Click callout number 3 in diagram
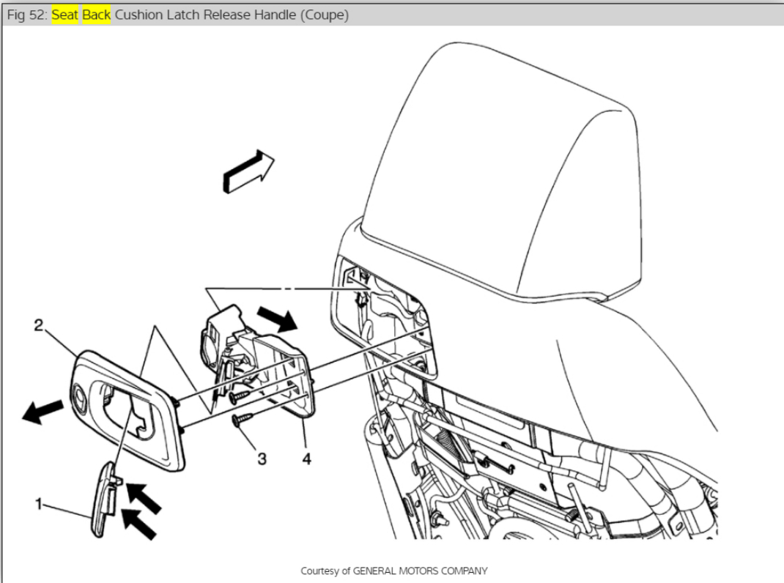The width and height of the screenshot is (784, 583). pos(262,458)
